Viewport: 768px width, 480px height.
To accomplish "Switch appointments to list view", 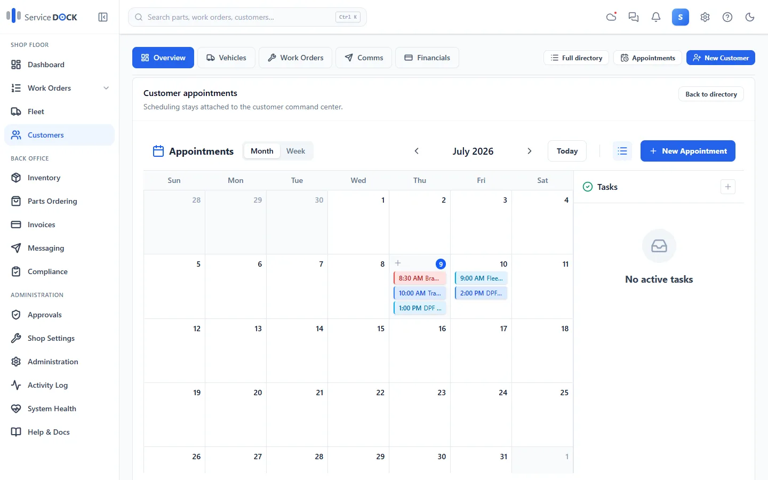I will pyautogui.click(x=622, y=151).
